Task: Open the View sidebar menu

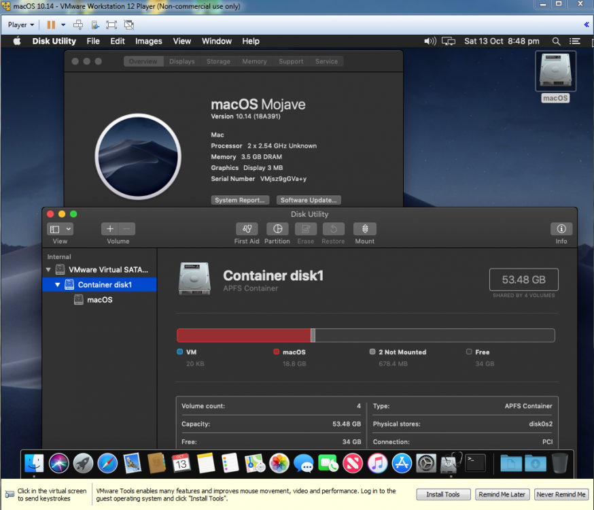Action: coord(60,229)
